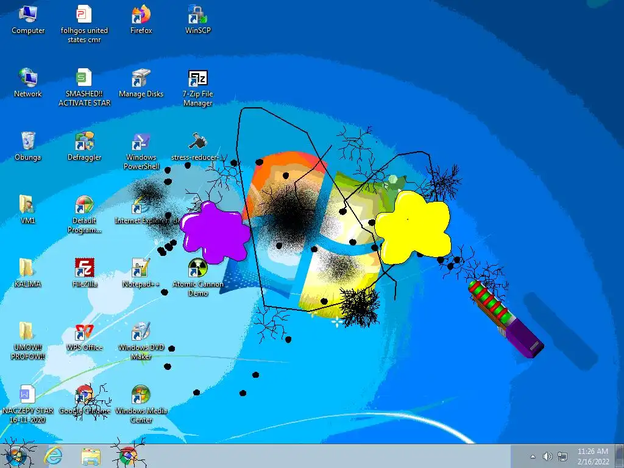The image size is (624, 468).
Task: Open the volume speaker tray icon
Action: 548,456
